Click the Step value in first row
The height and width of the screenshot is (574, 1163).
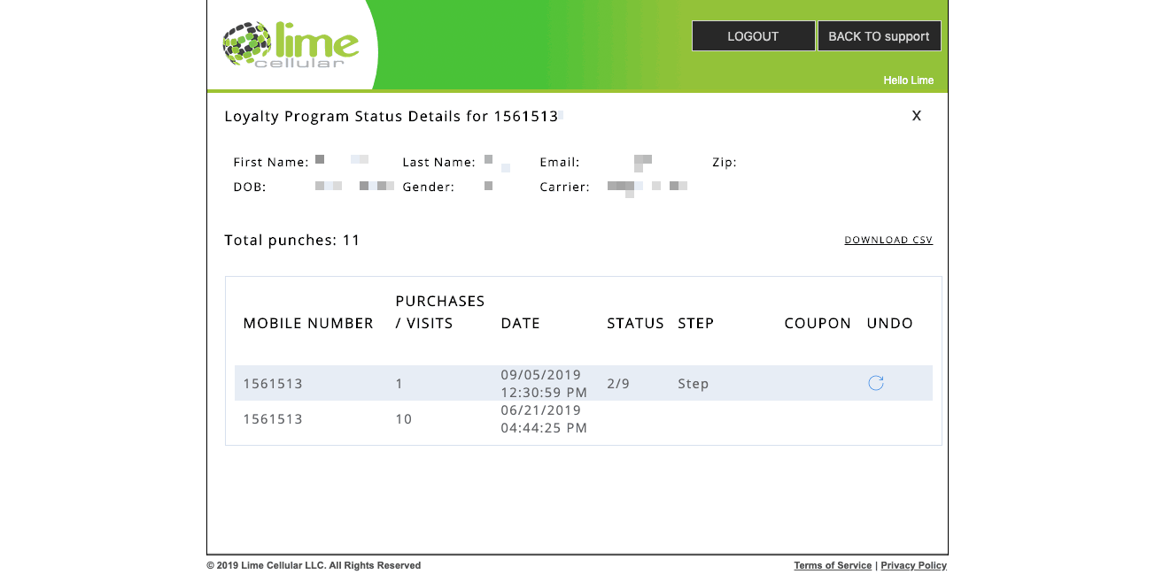point(694,384)
